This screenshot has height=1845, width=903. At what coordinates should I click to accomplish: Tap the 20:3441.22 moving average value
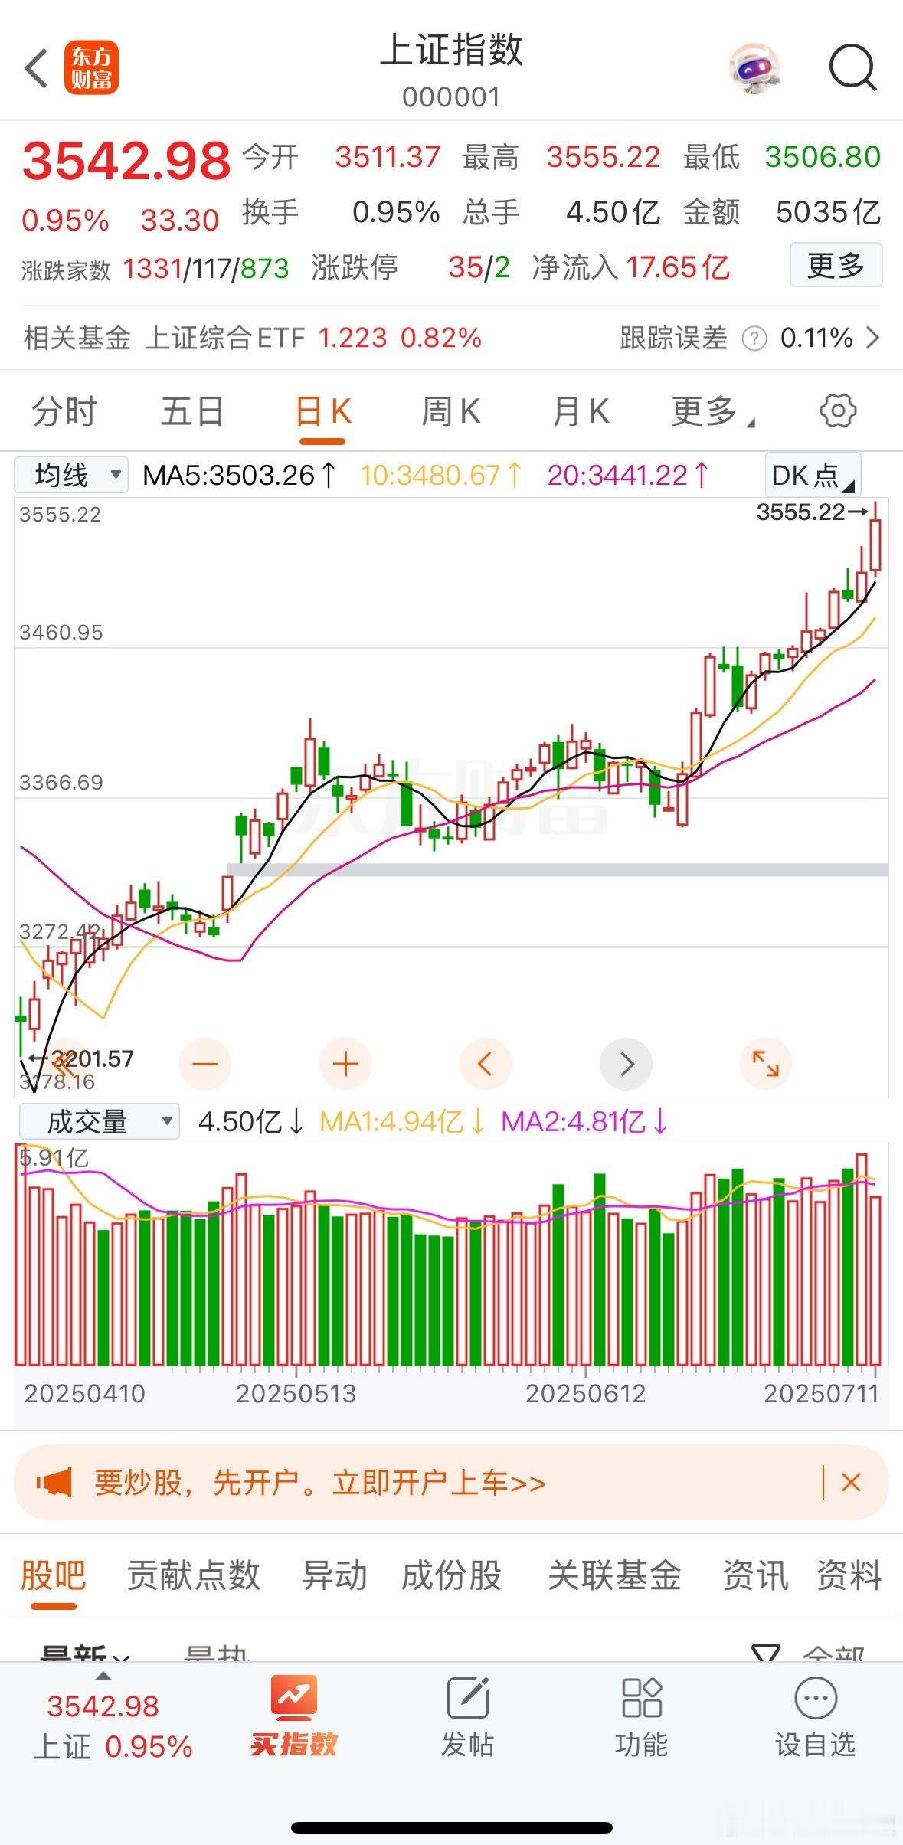628,475
